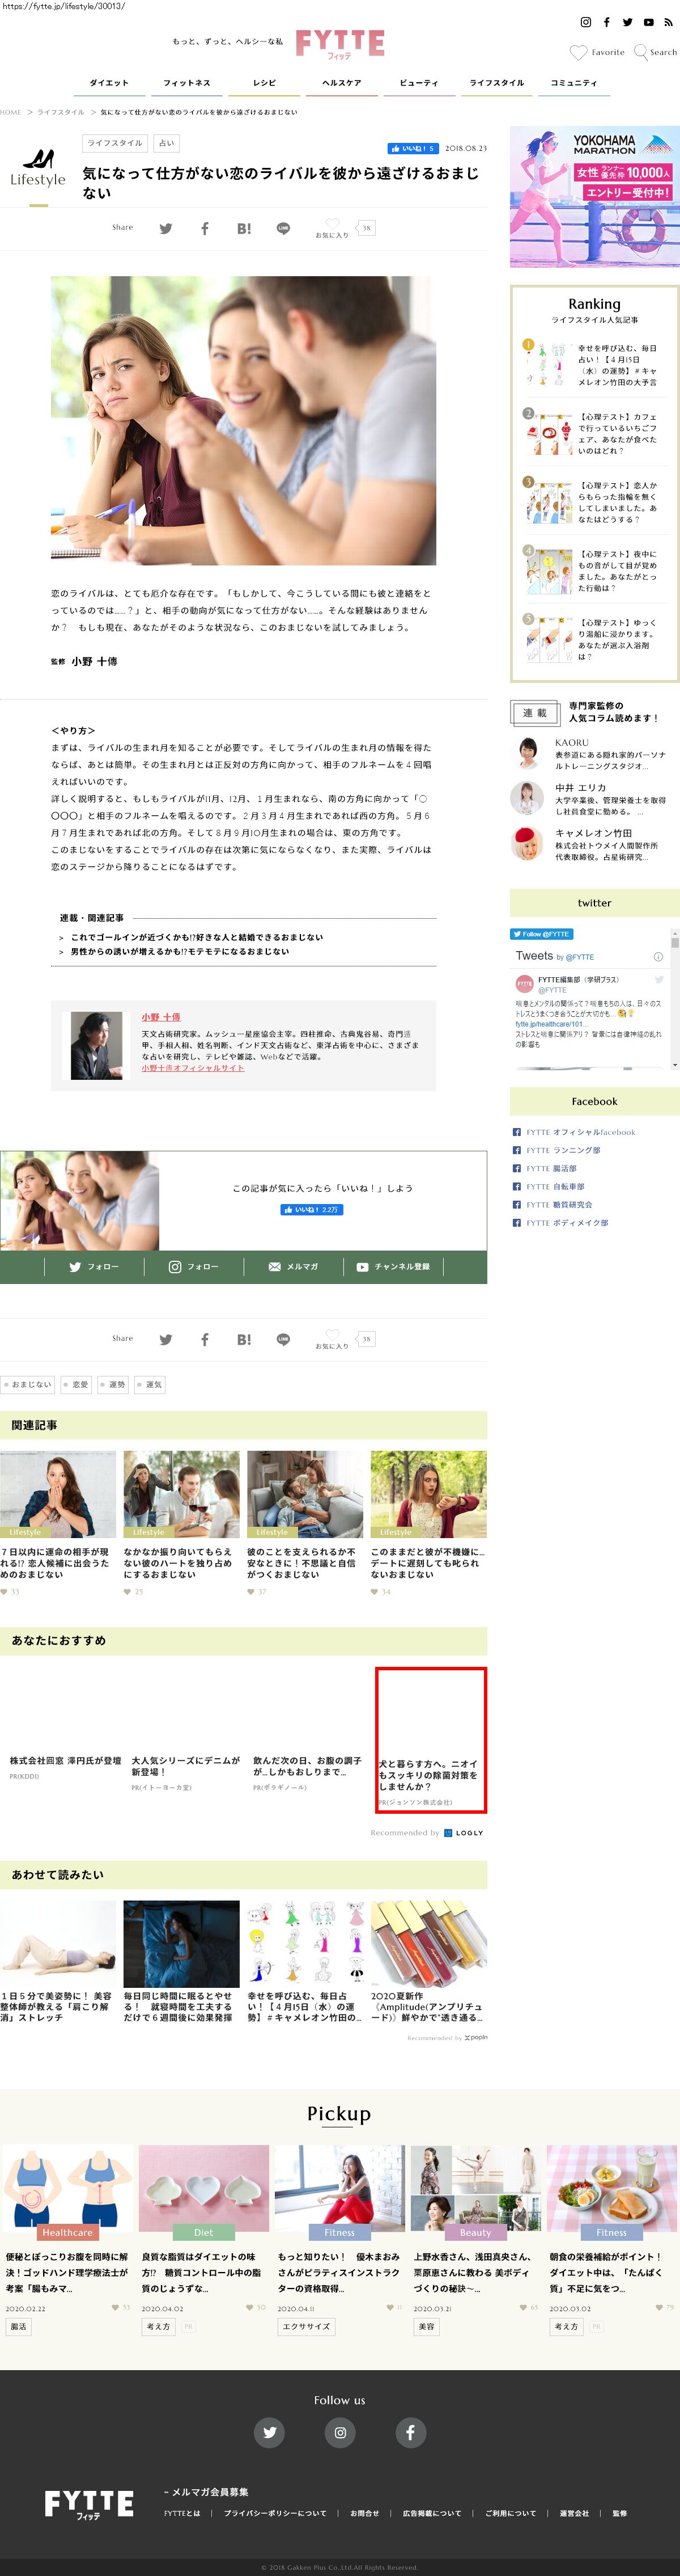The width and height of the screenshot is (680, 2576).
Task: Open the Search magnifier icon
Action: click(x=641, y=52)
